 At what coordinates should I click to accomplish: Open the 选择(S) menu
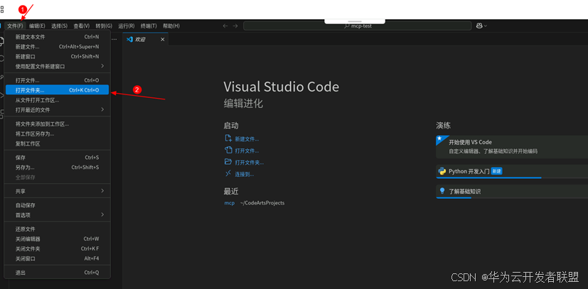59,26
